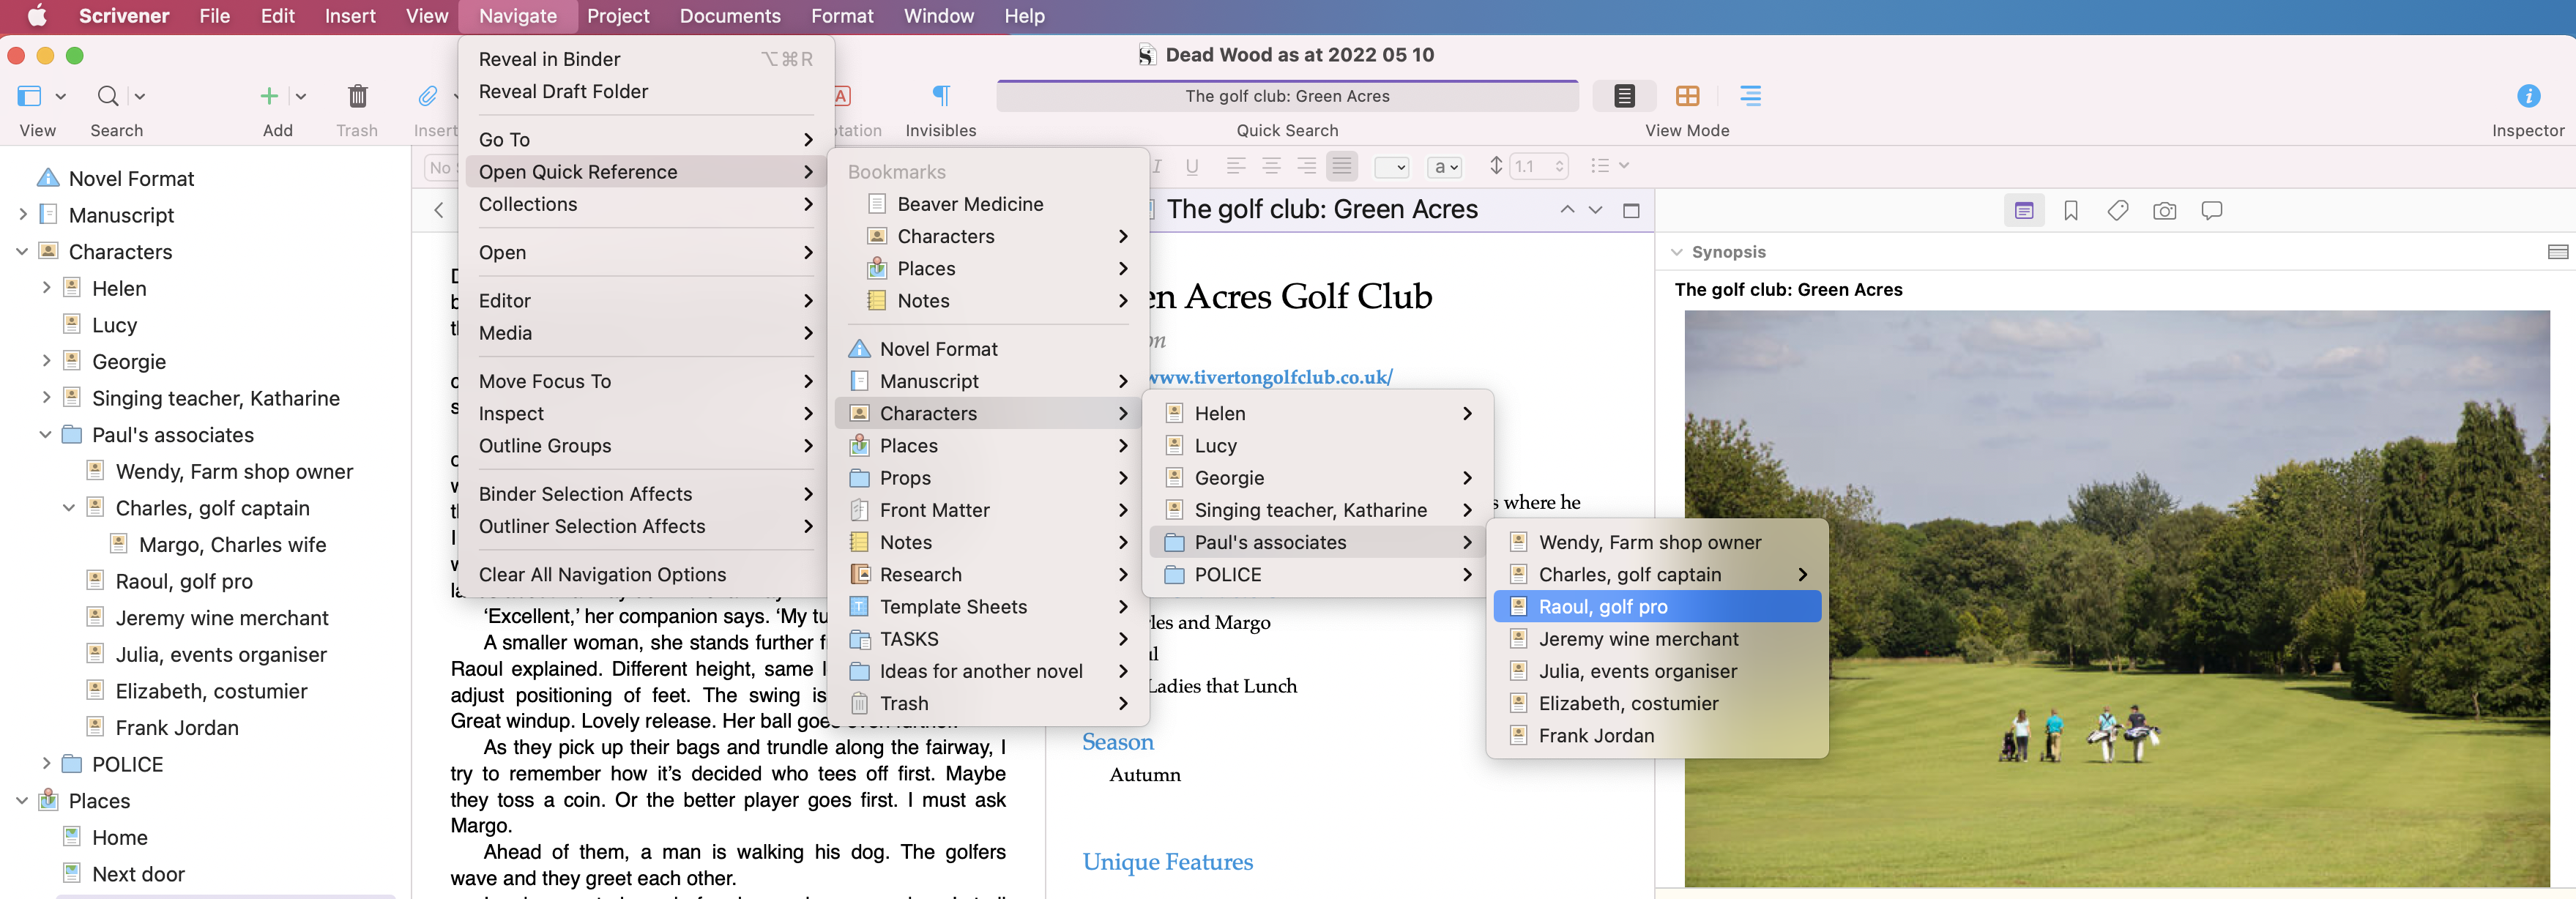Viewport: 2576px width, 899px height.
Task: Click synopsis title The golf club: Green Acres
Action: 1788,290
